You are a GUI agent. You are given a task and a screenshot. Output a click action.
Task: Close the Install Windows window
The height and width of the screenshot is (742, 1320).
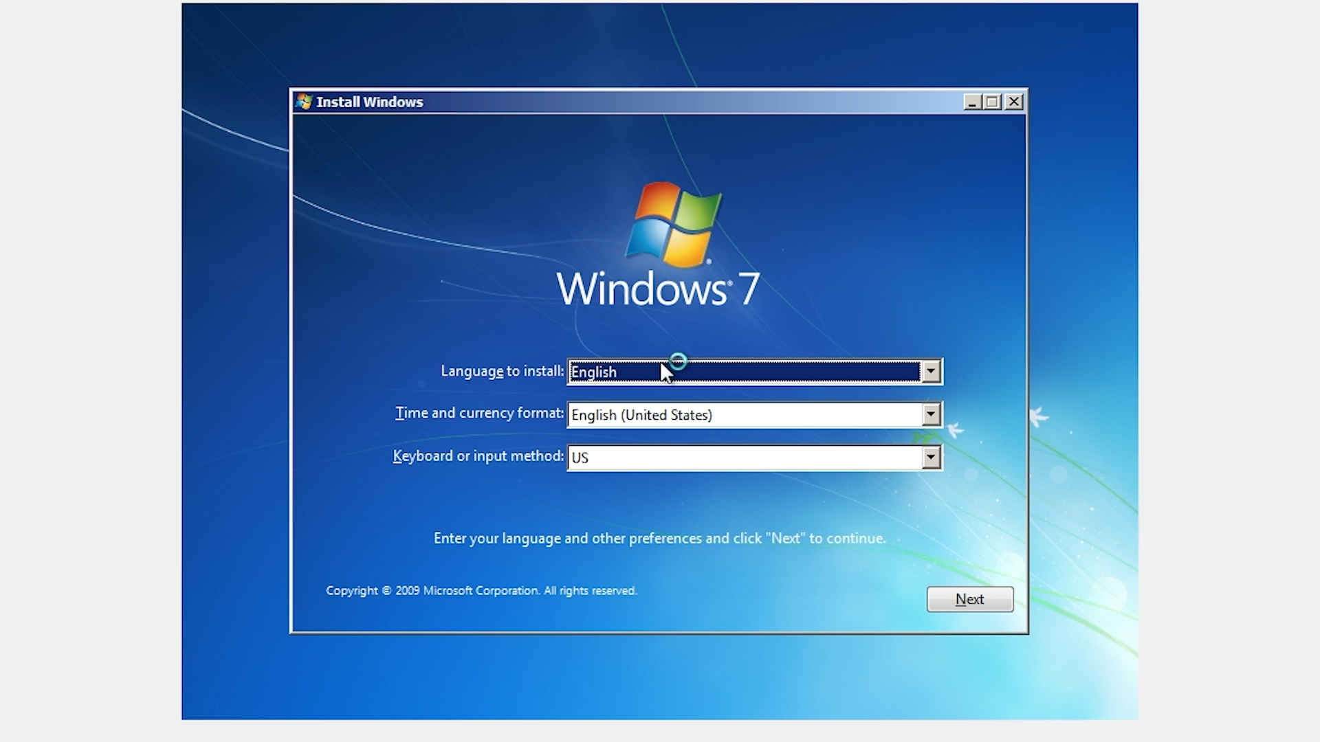pos(1014,102)
